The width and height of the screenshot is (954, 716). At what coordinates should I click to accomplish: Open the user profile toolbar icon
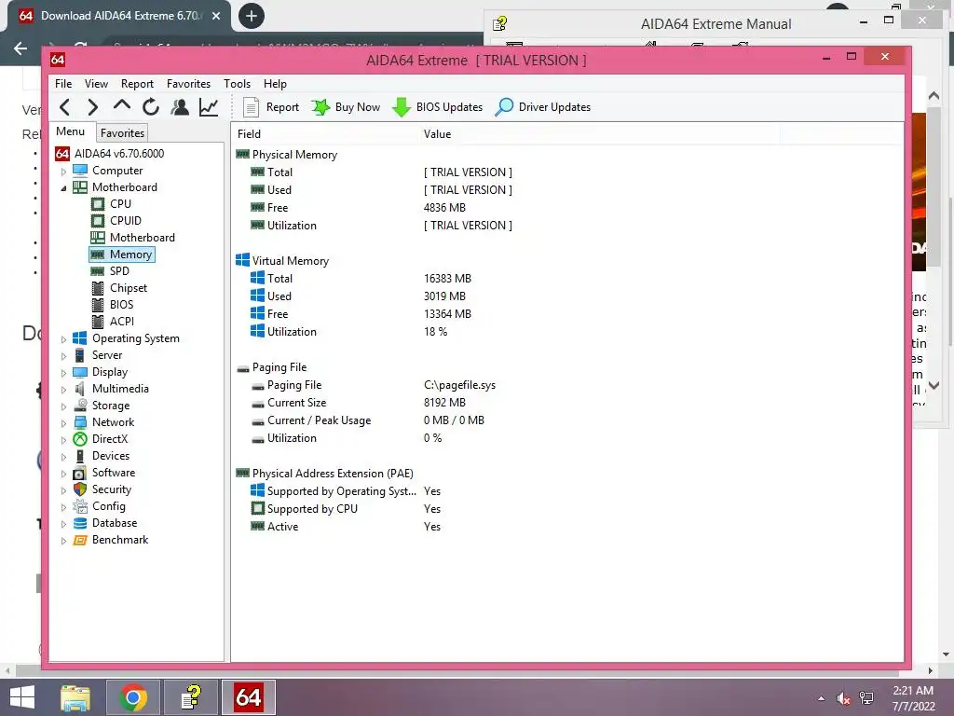coord(180,107)
